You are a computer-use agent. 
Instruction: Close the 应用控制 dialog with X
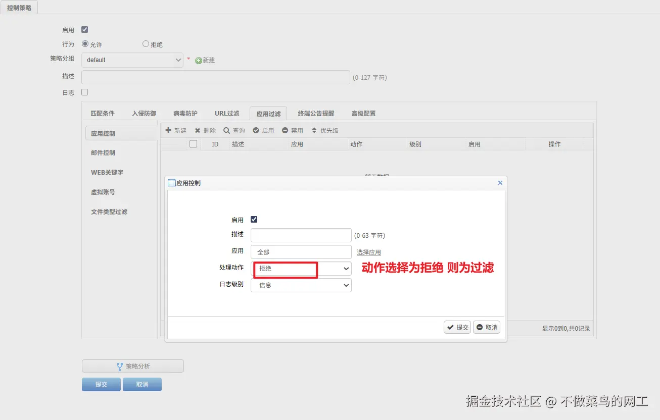coord(500,183)
